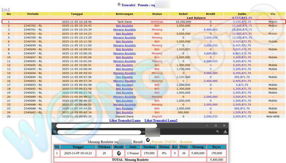Close the roulette result popup window
The width and height of the screenshot is (286, 163).
point(225,126)
